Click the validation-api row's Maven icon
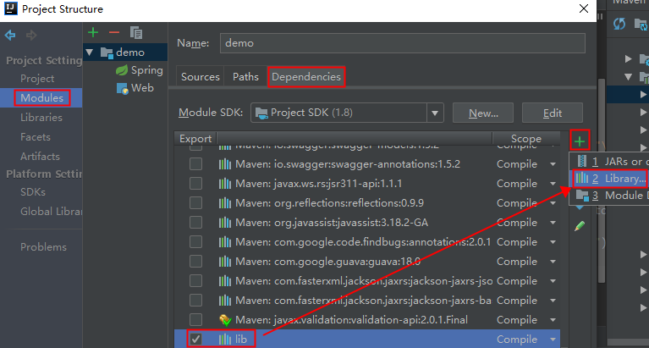649x348 pixels. pyautogui.click(x=225, y=320)
